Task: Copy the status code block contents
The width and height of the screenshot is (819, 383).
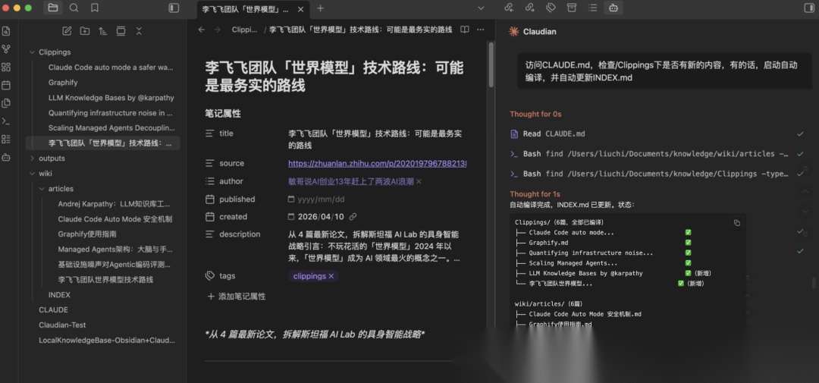Action: pyautogui.click(x=737, y=222)
